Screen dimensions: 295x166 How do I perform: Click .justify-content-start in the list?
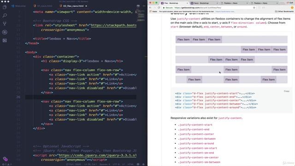[195, 125]
